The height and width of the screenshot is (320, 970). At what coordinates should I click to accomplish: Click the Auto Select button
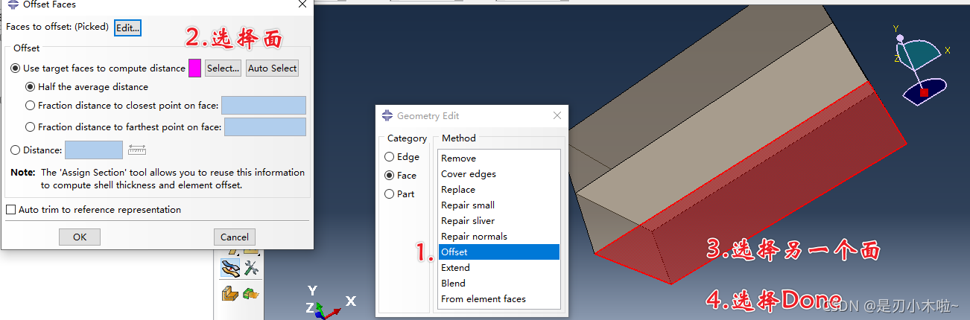pyautogui.click(x=272, y=68)
